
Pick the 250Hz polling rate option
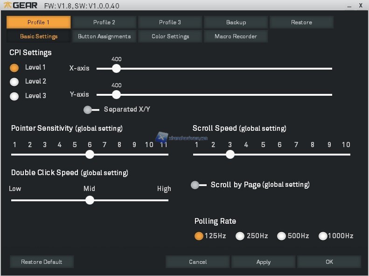point(240,236)
